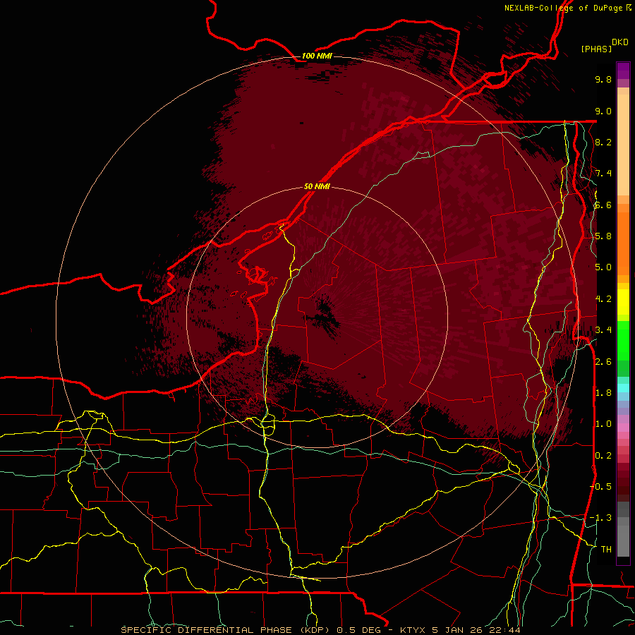This screenshot has width=635, height=635.
Task: Click the -1.3 value on the color scale
Action: [x=600, y=518]
